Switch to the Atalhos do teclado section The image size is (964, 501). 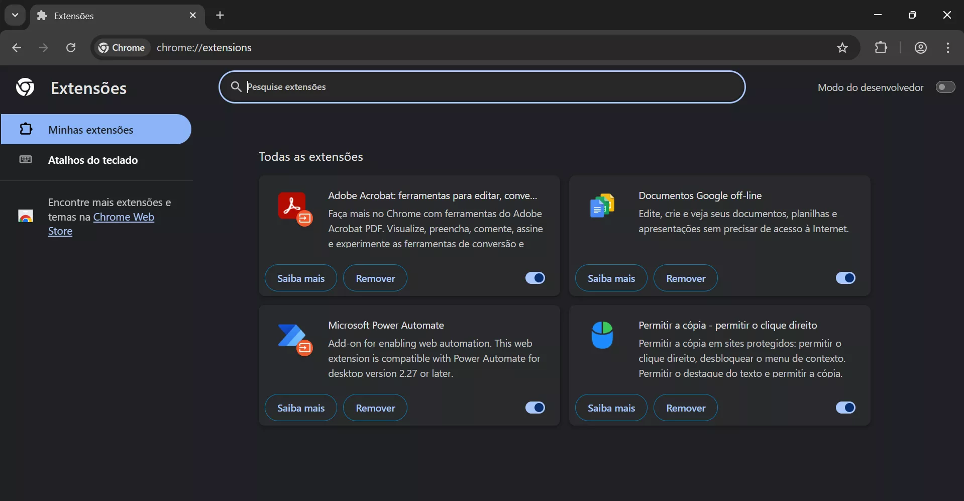[92, 160]
